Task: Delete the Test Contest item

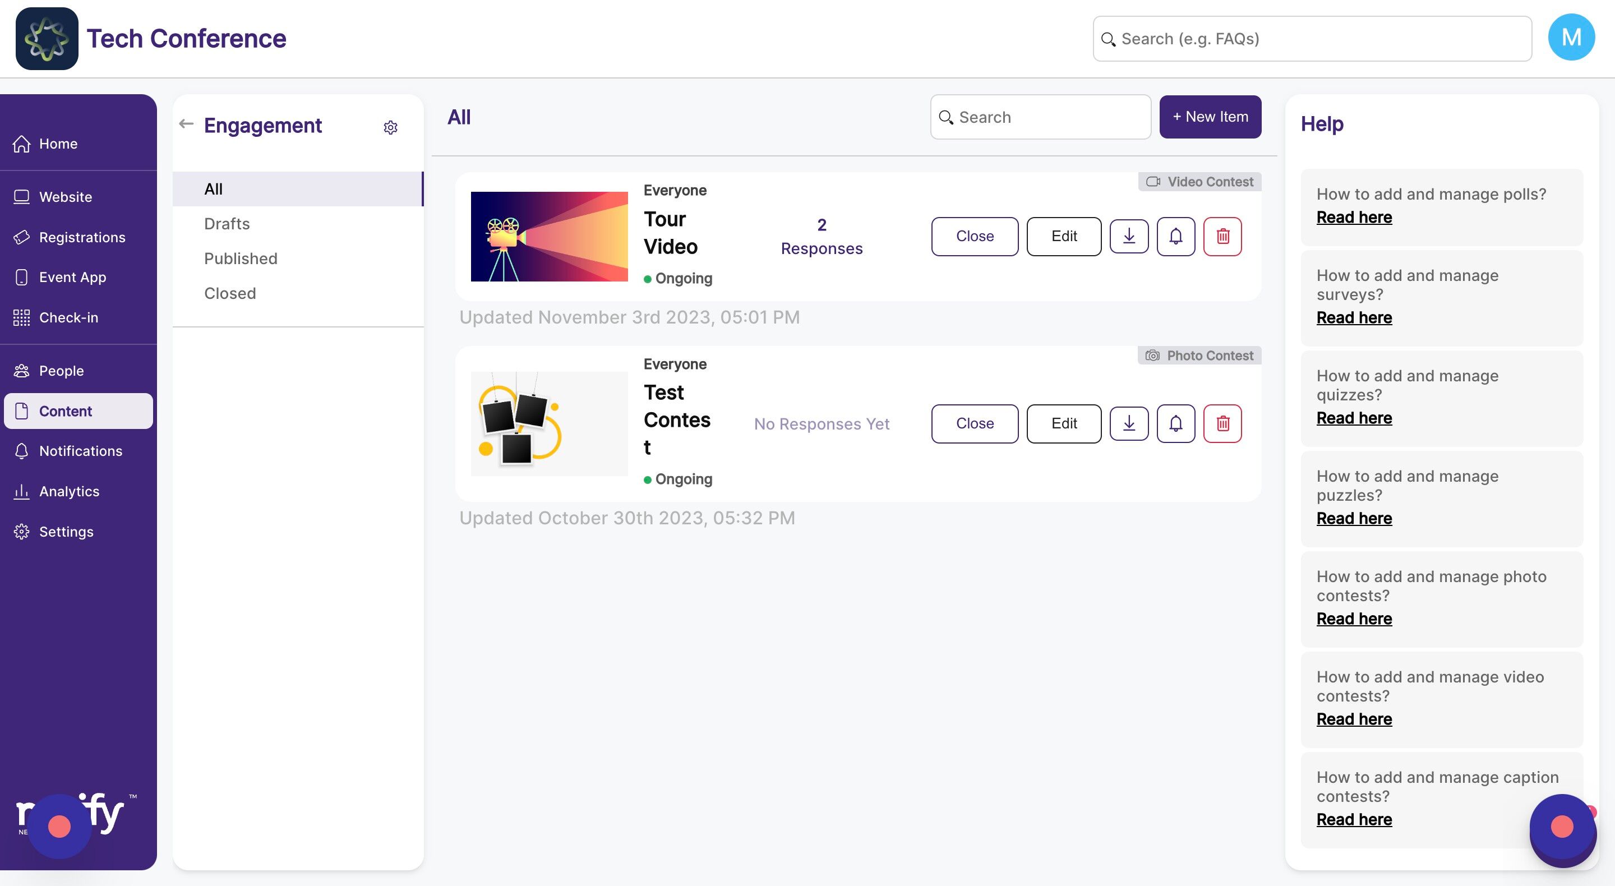Action: (1222, 424)
